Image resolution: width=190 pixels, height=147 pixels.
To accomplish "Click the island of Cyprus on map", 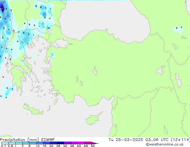I will [93, 119].
